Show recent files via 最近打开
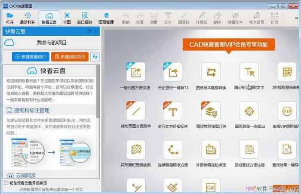The height and width of the screenshot is (194, 301). pyautogui.click(x=28, y=18)
